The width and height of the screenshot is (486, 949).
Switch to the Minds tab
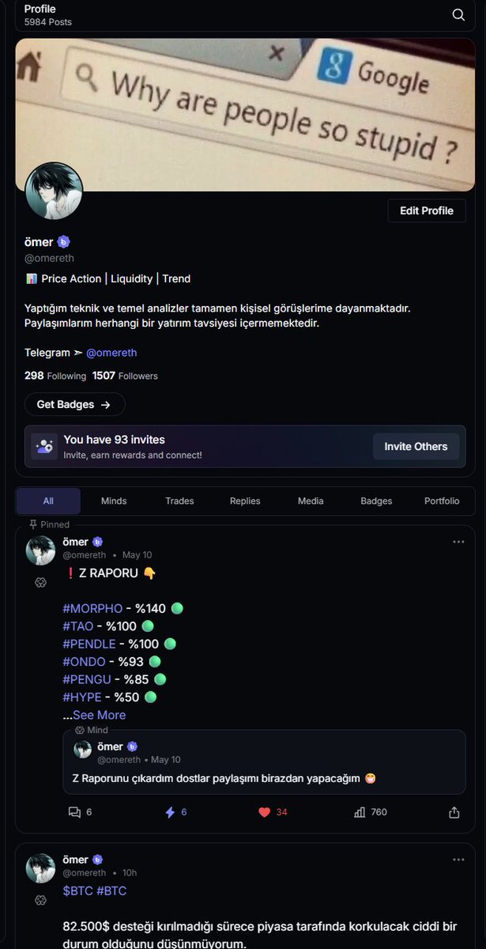(x=114, y=501)
